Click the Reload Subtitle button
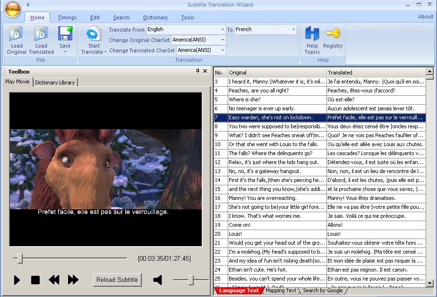The width and height of the screenshot is (437, 297). click(117, 280)
